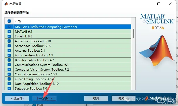Uncheck Communications System Toolbox 6.3 checkbox

point(9,65)
